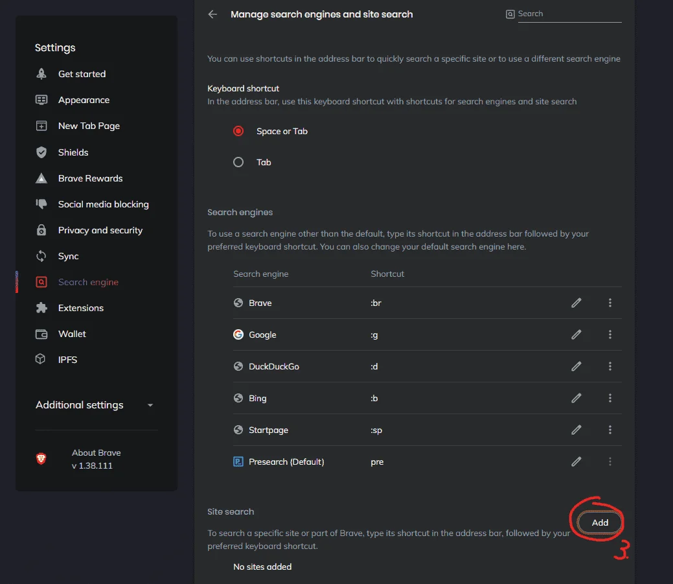Click the rocket icon for Get started
This screenshot has width=673, height=584.
pyautogui.click(x=41, y=74)
